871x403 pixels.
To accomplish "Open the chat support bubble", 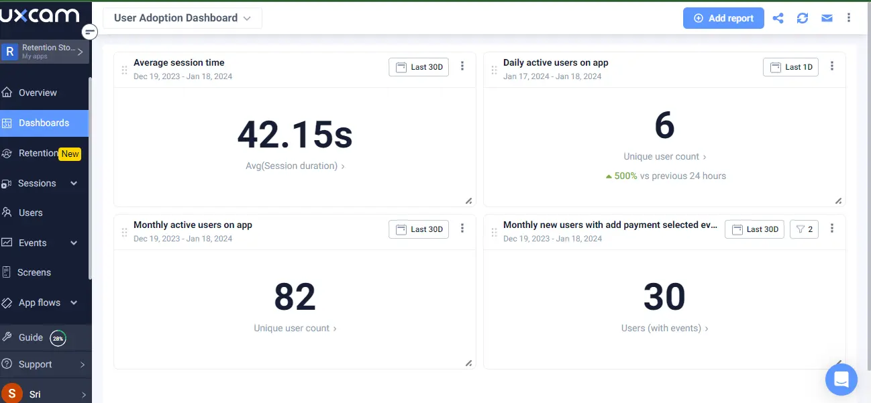I will 841,380.
